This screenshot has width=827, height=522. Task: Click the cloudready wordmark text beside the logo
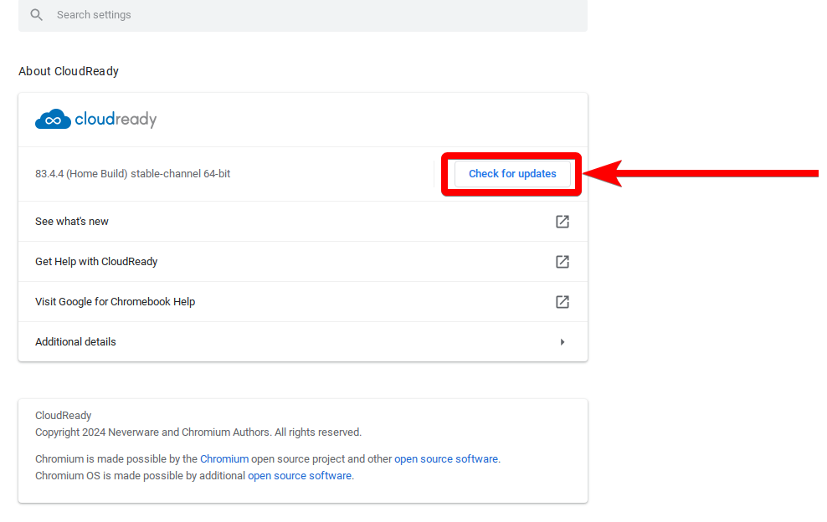(116, 120)
